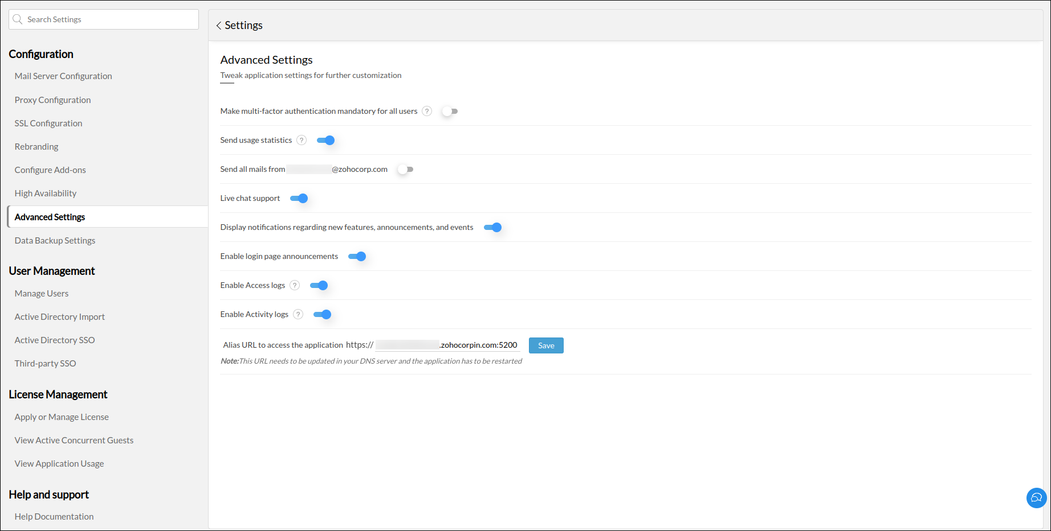The width and height of the screenshot is (1051, 531).
Task: Save the alias URL
Action: (545, 345)
